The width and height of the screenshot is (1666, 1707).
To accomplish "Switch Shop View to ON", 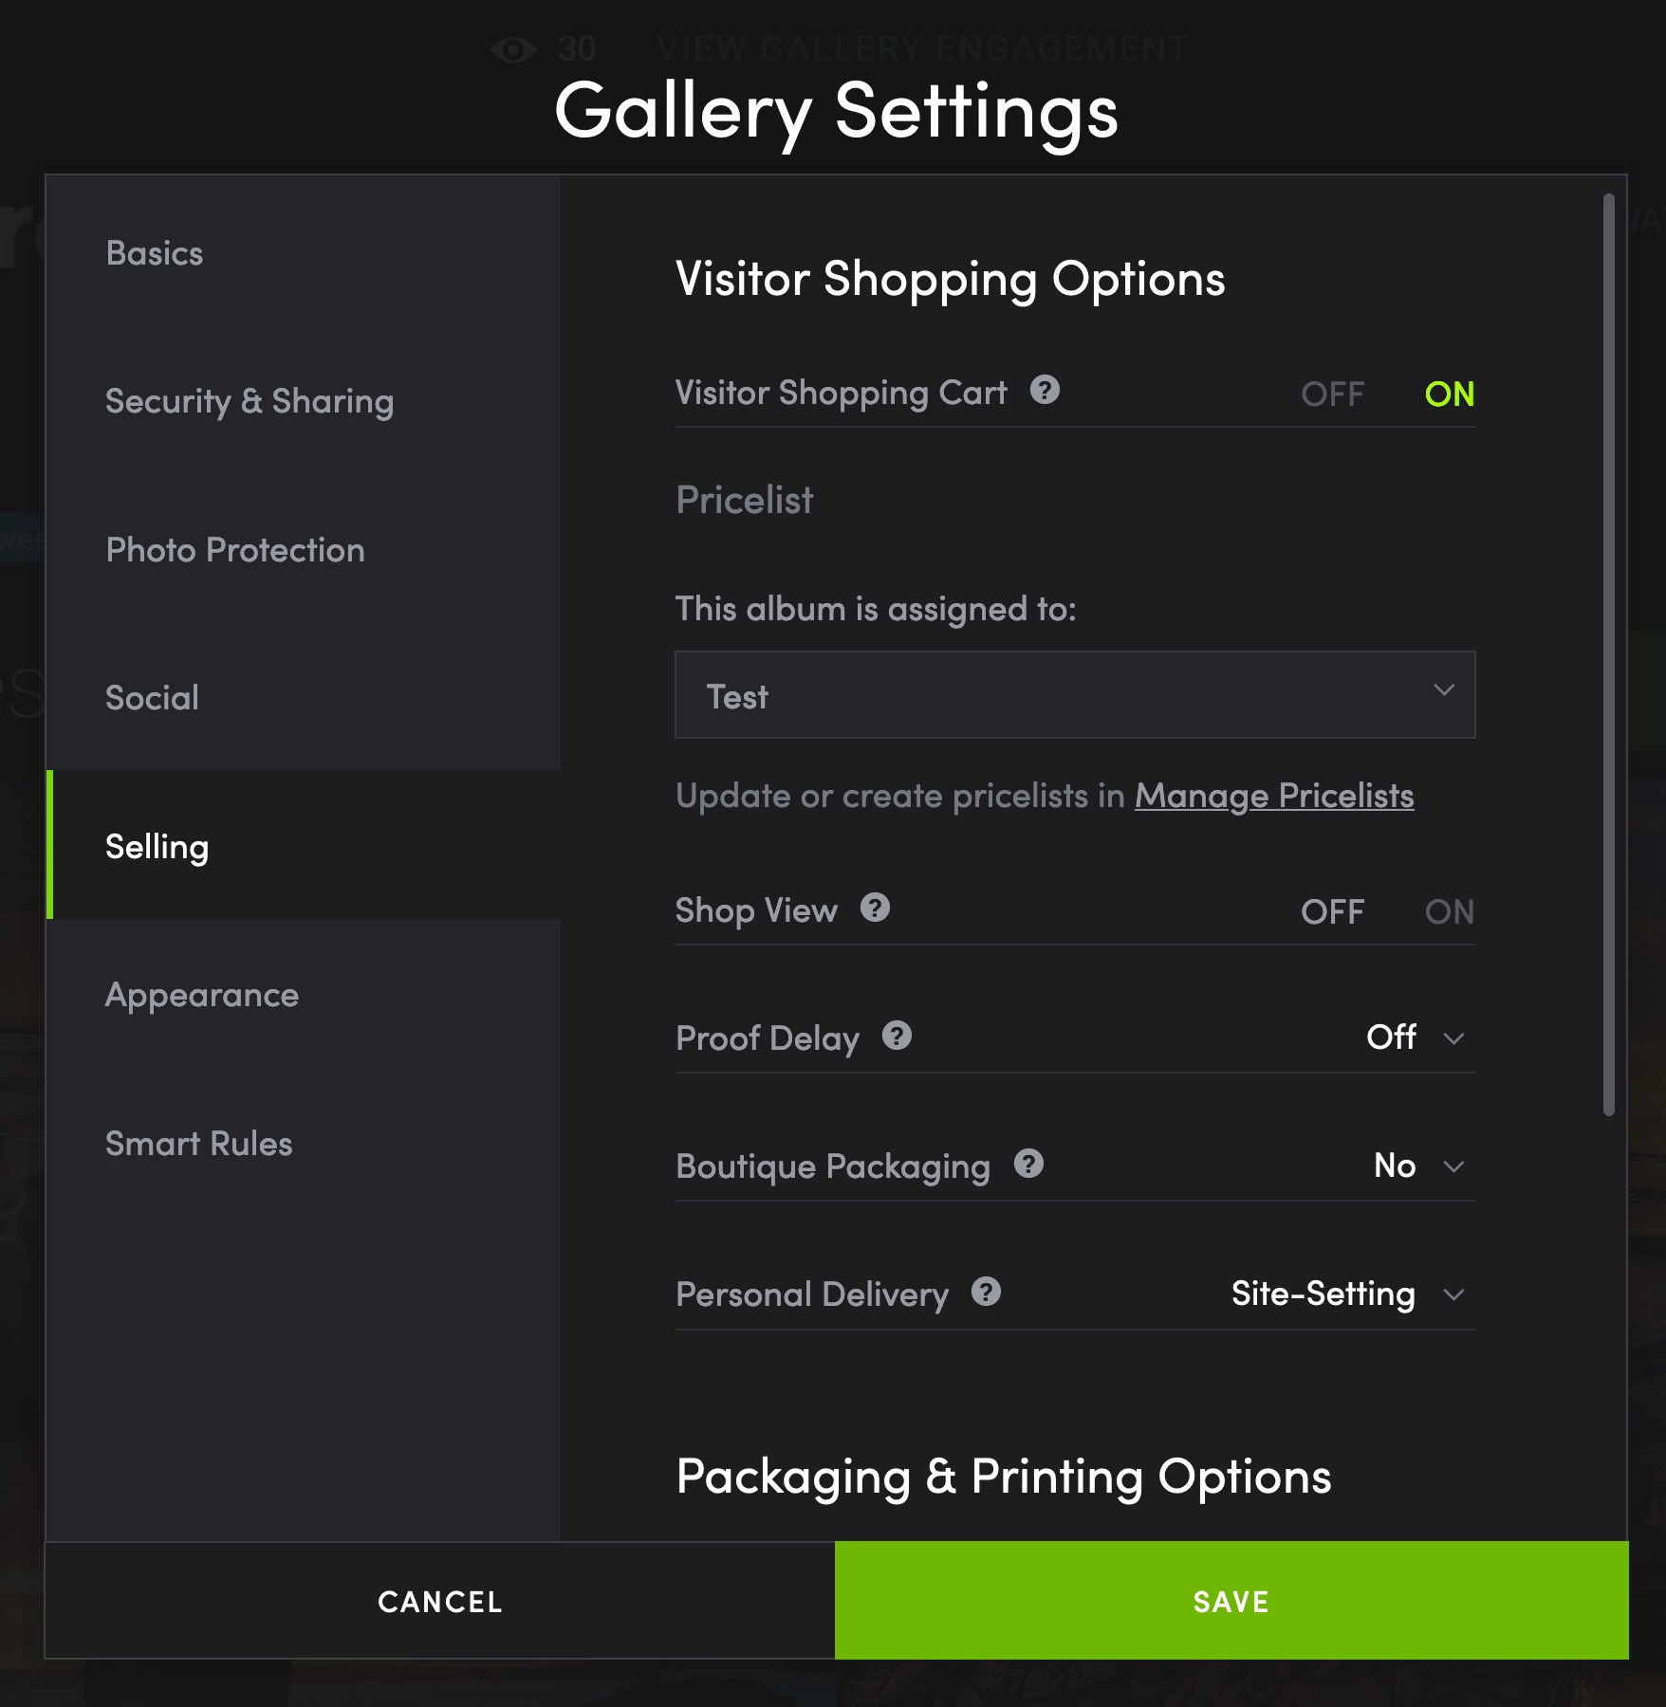I will (x=1450, y=912).
